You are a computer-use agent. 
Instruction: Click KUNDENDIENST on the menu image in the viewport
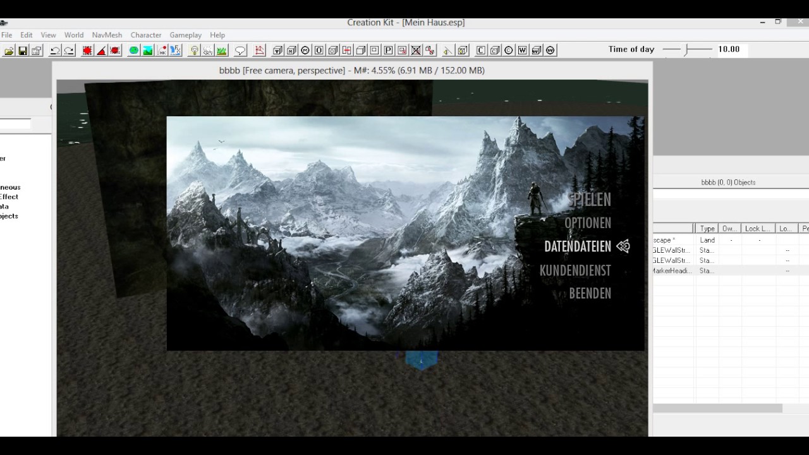click(x=575, y=270)
